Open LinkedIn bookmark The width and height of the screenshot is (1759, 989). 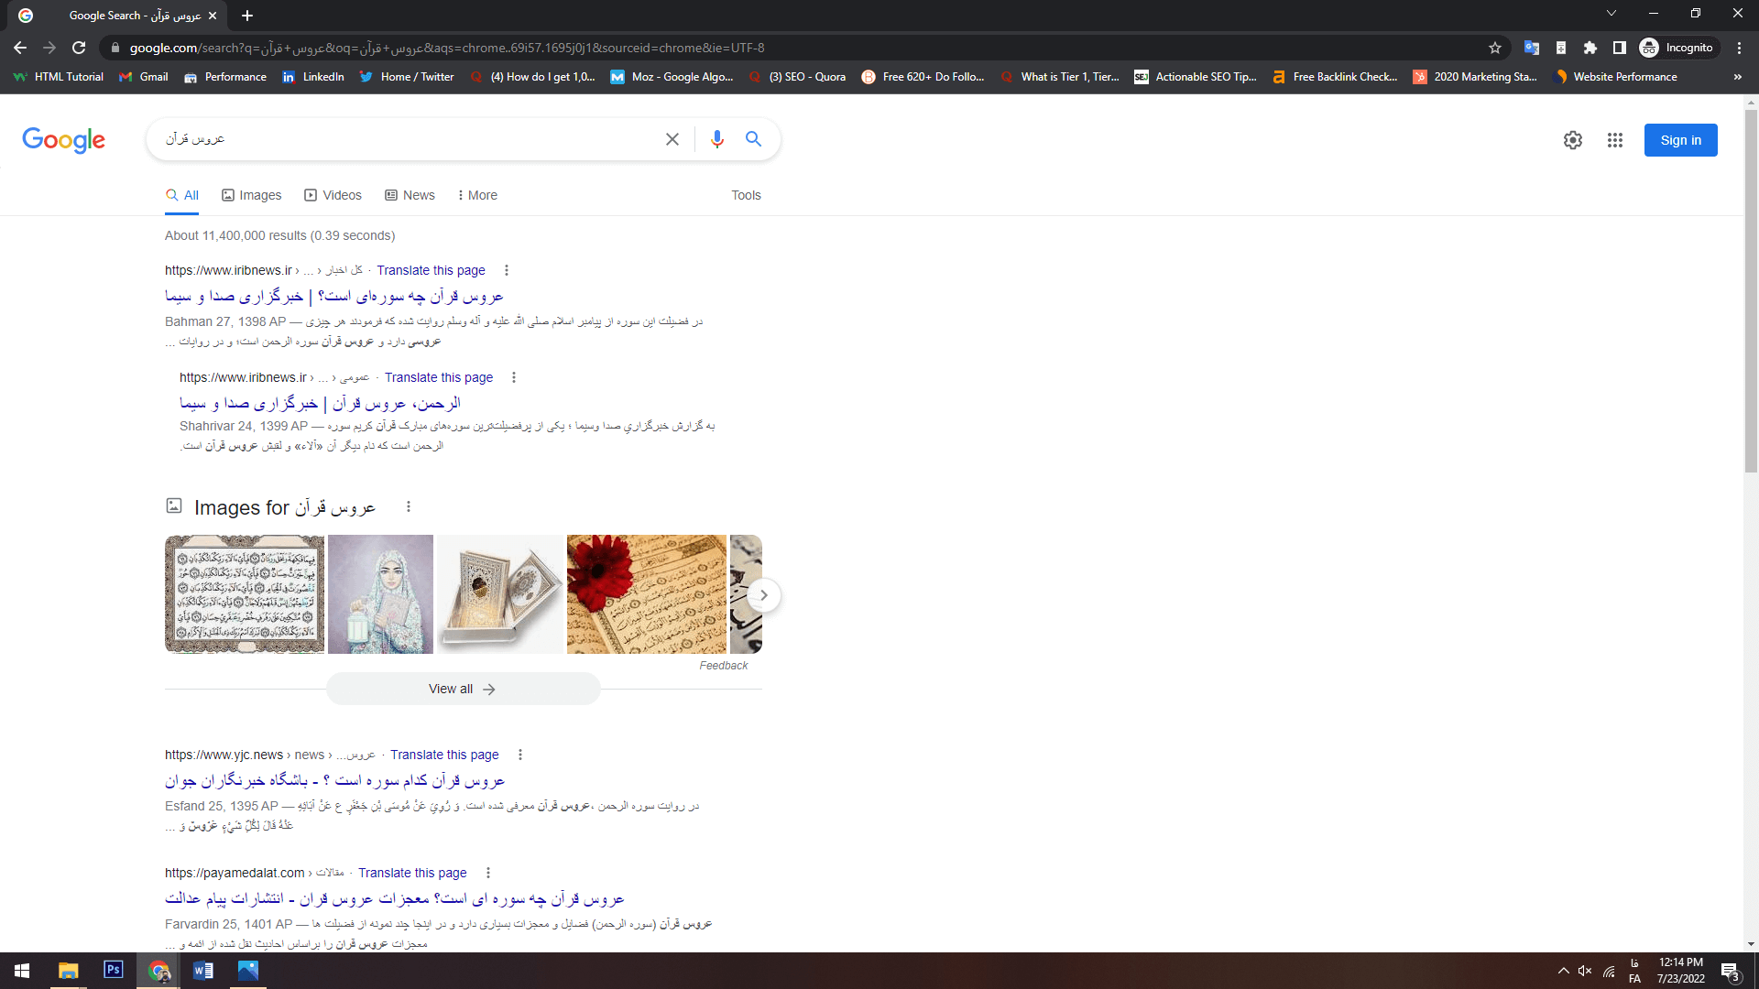313,77
